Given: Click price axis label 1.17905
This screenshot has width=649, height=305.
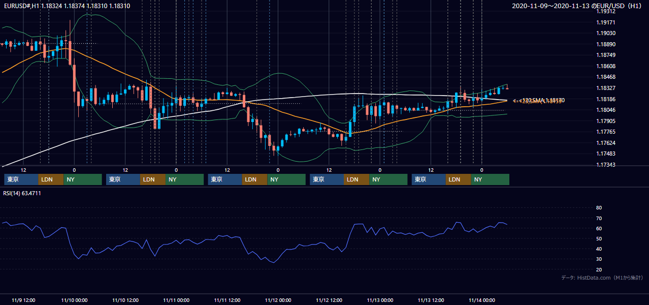Looking at the screenshot, I should pos(606,121).
